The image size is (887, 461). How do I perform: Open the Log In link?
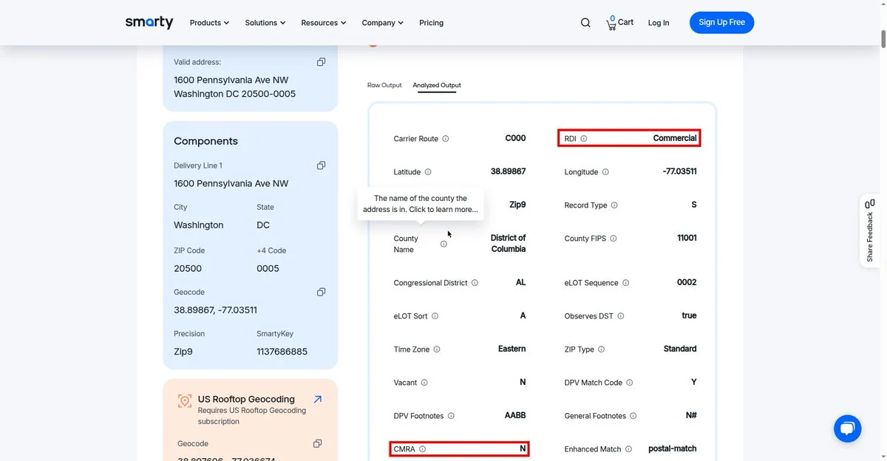pyautogui.click(x=659, y=23)
